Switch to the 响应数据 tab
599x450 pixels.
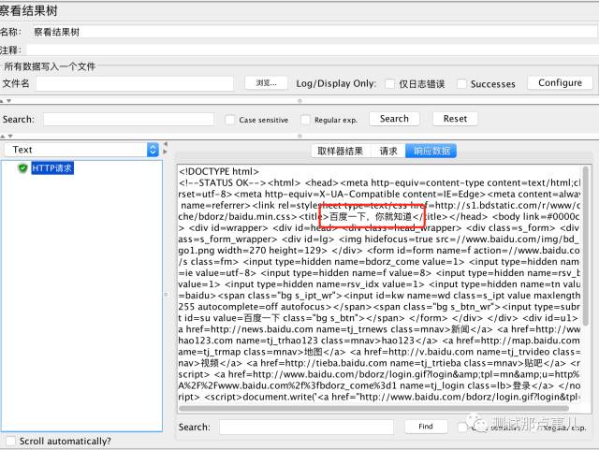coord(431,152)
